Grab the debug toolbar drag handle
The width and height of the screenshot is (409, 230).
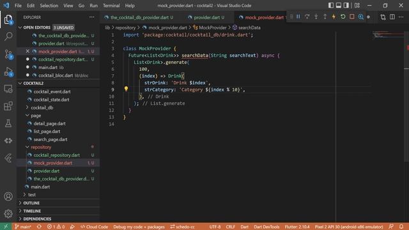pyautogui.click(x=291, y=17)
